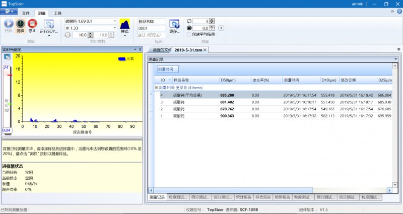Viewport: 403px width, 214px height.
Task: Click the 测量时间 group-by chip
Action: (x=168, y=69)
